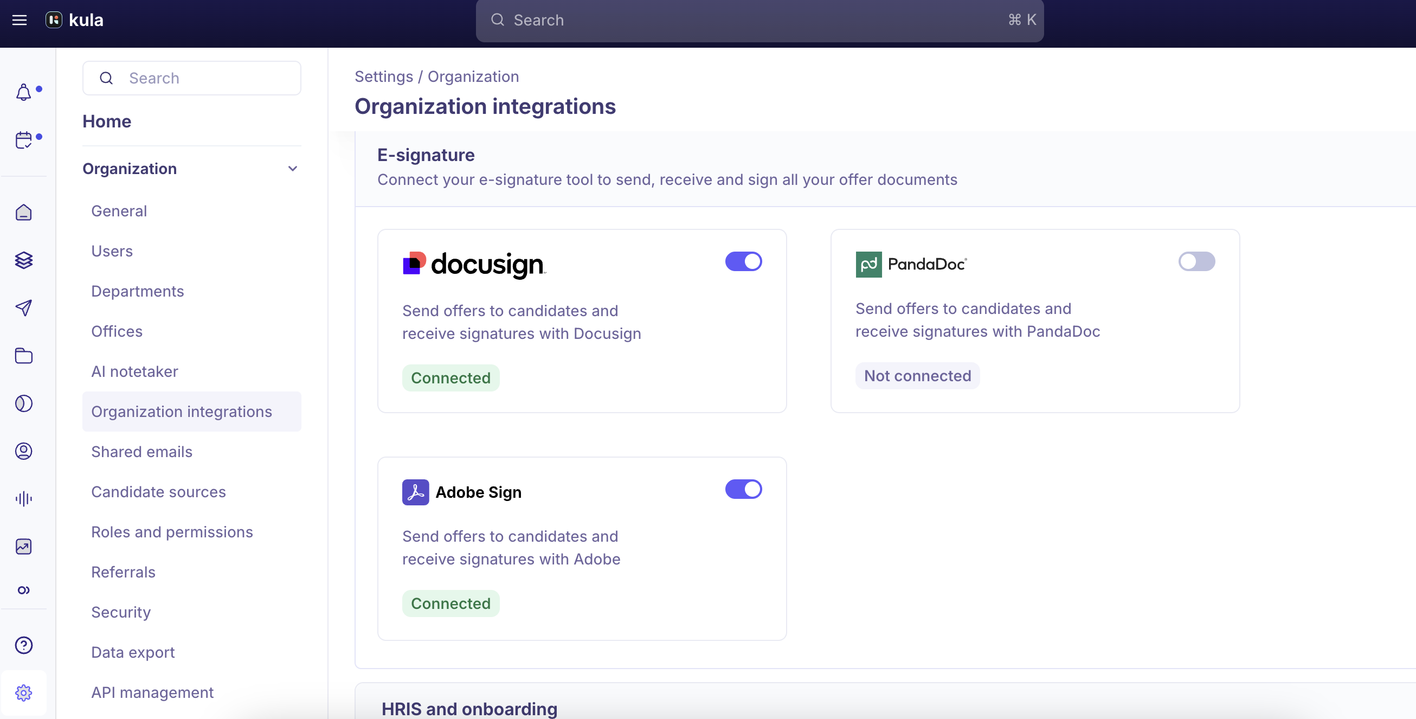Click the PandaDoc logo
This screenshot has width=1416, height=719.
[911, 265]
